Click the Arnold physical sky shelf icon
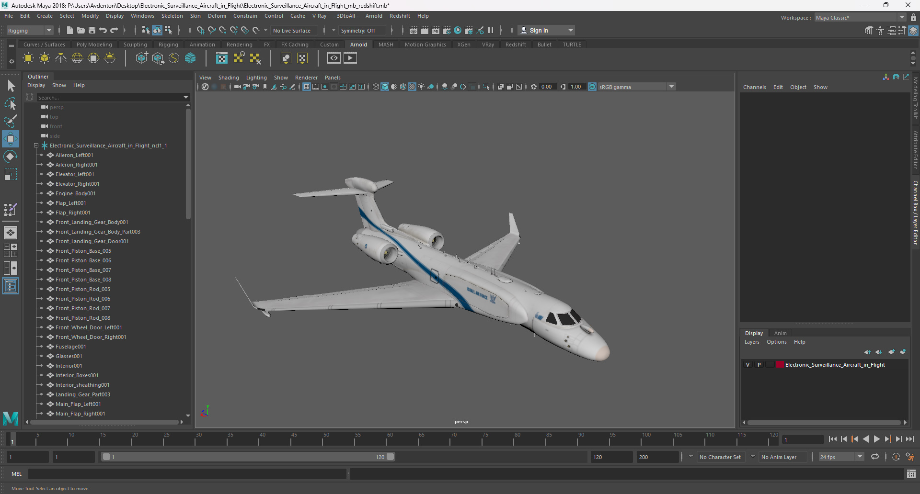 [110, 58]
